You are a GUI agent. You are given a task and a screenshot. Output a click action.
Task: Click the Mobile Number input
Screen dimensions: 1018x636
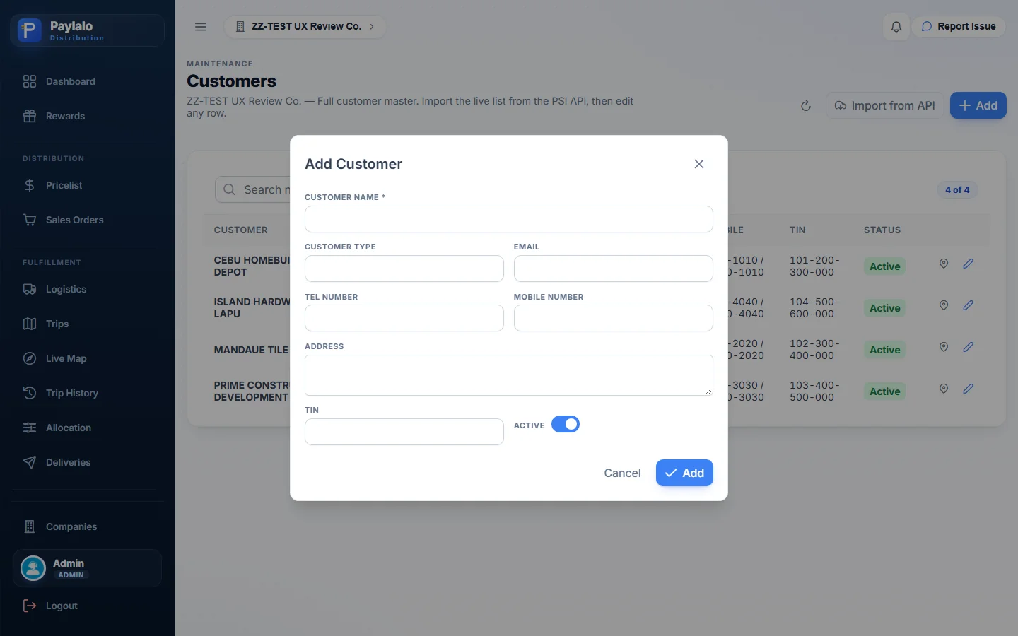click(x=614, y=318)
